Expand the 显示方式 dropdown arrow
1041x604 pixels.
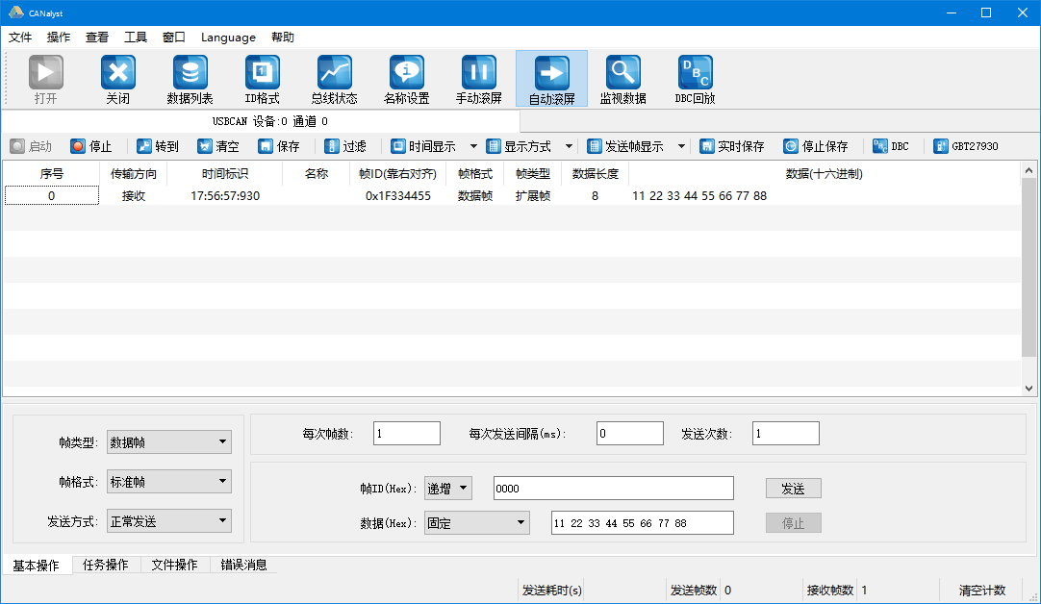pos(569,146)
